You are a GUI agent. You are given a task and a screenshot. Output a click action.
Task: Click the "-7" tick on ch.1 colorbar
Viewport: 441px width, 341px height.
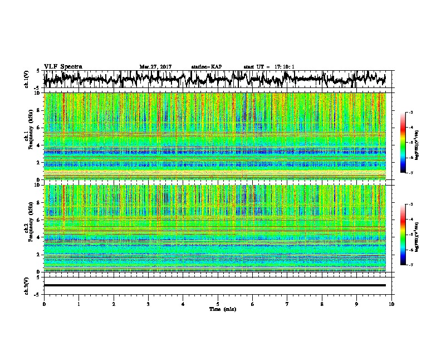pos(411,173)
